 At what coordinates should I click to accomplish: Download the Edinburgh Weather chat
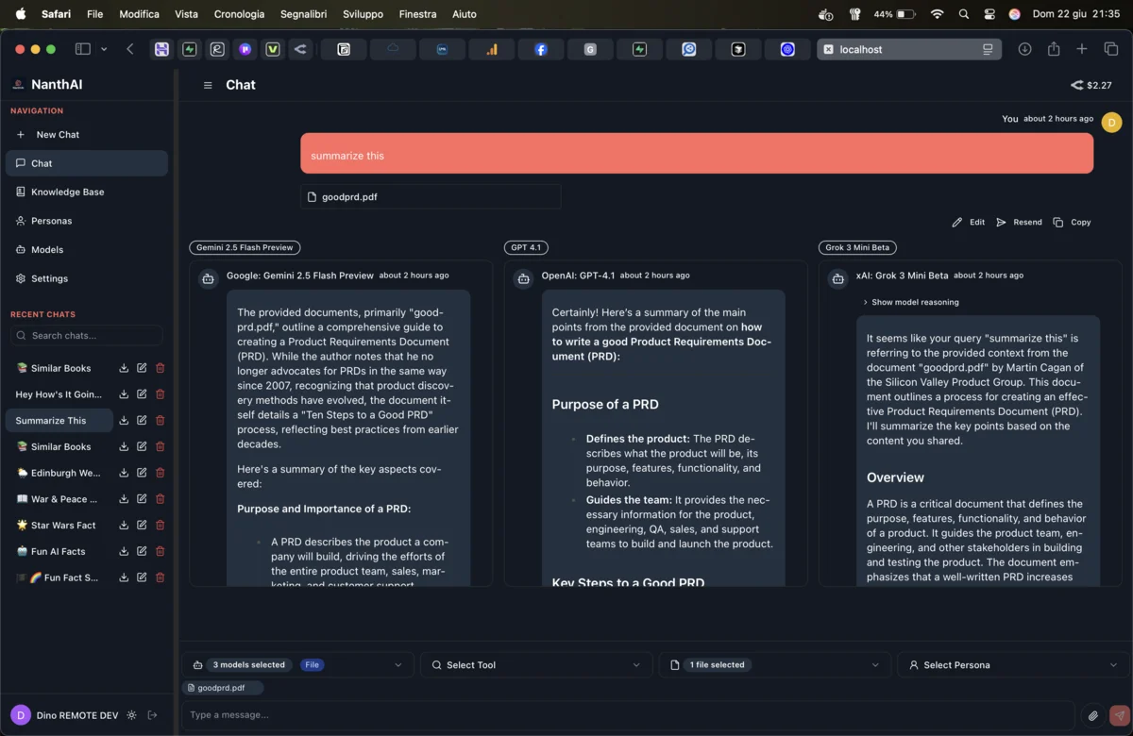click(x=124, y=473)
